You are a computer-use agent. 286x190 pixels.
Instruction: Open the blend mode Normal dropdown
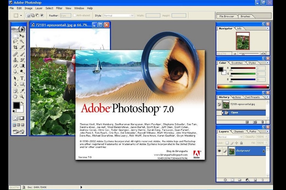(241, 137)
